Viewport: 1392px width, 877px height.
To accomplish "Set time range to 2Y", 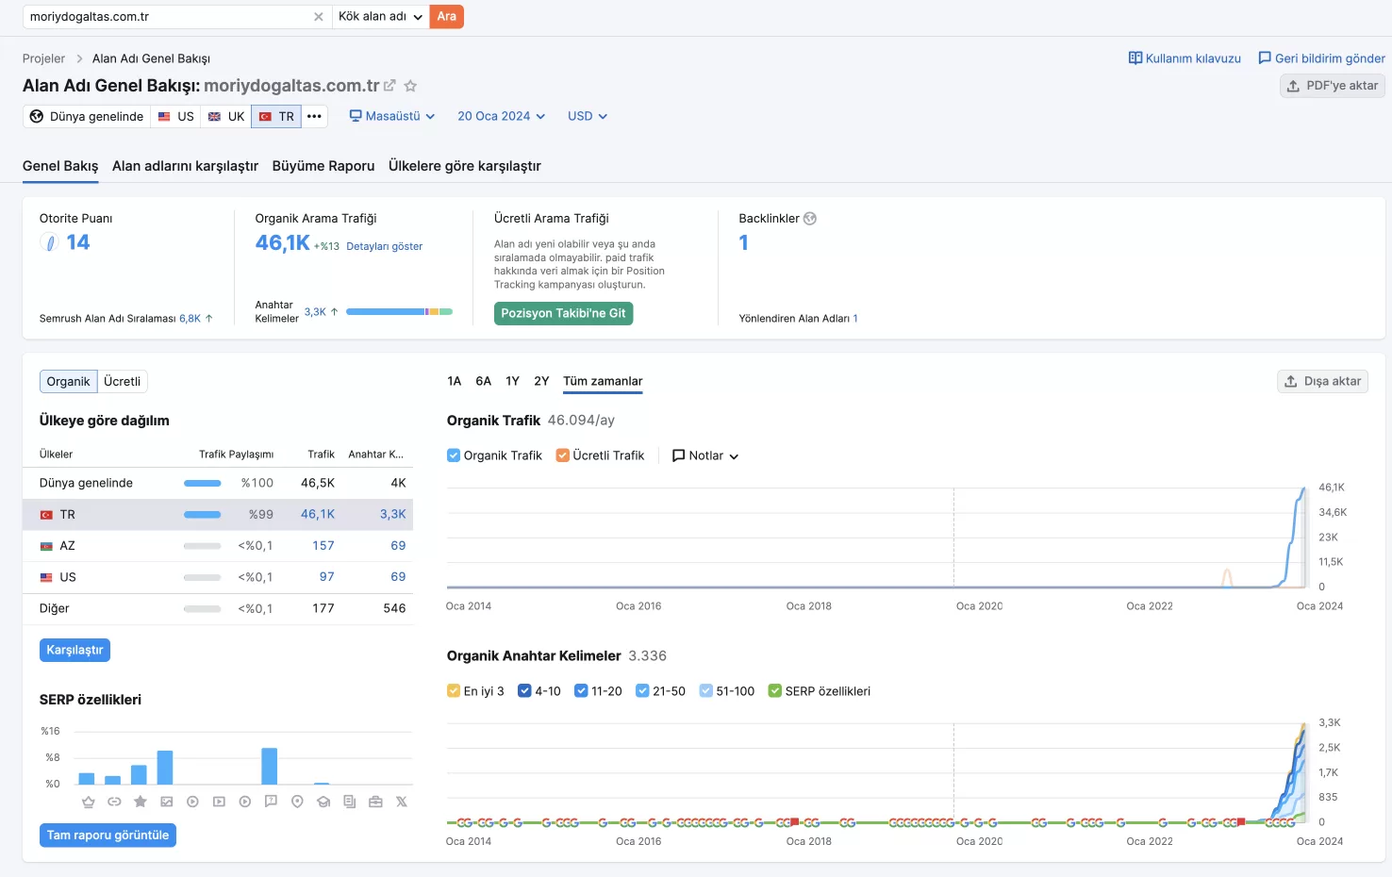I will pos(541,382).
